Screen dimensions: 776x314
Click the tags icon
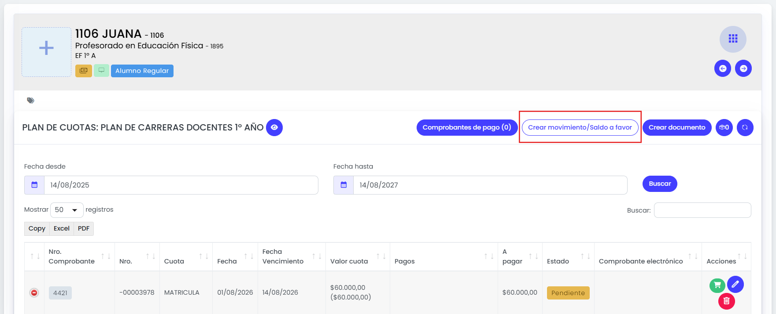pos(30,101)
